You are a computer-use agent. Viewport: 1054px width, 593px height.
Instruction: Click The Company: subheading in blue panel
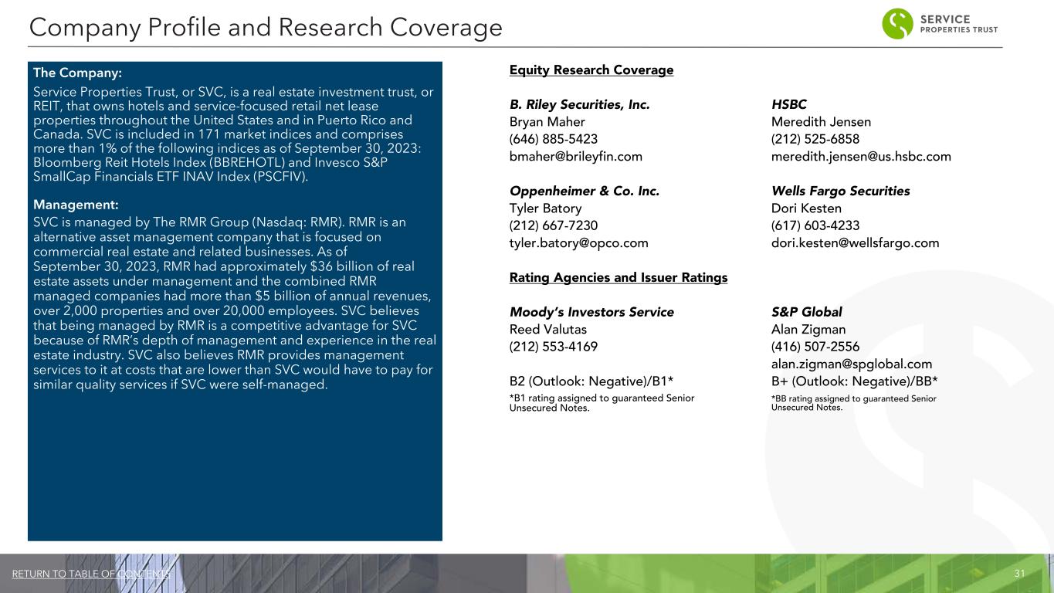click(77, 74)
